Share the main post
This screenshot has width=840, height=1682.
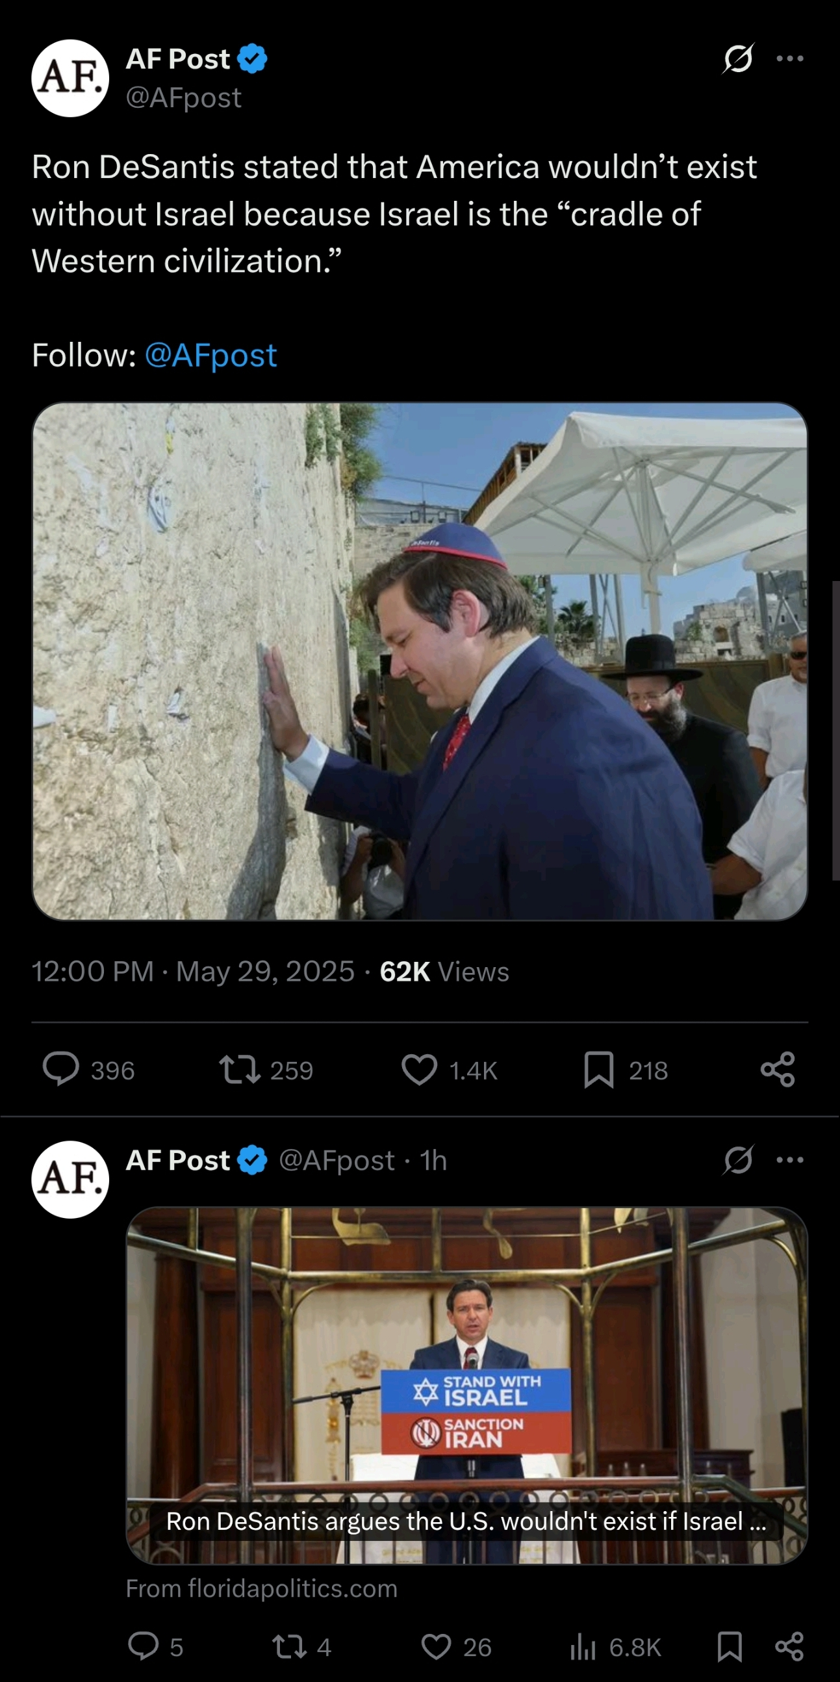(x=778, y=1070)
